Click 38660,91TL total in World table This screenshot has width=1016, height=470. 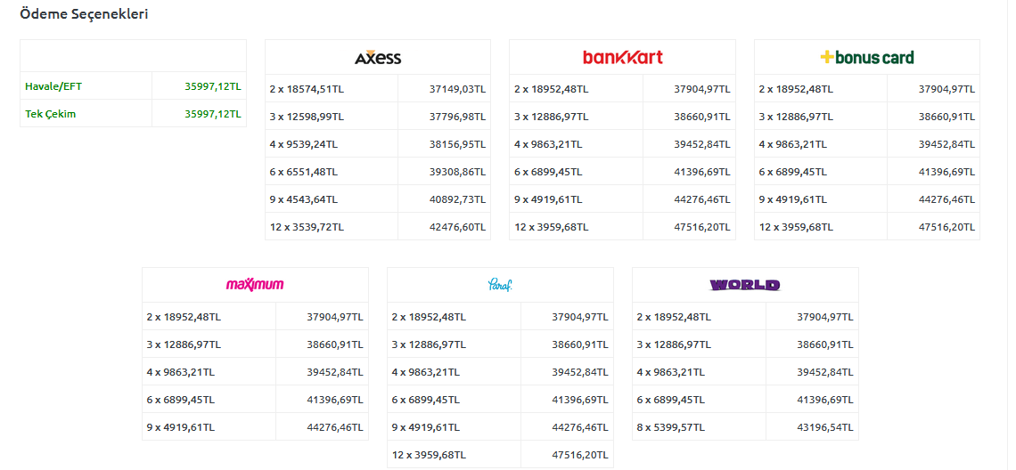click(x=825, y=344)
